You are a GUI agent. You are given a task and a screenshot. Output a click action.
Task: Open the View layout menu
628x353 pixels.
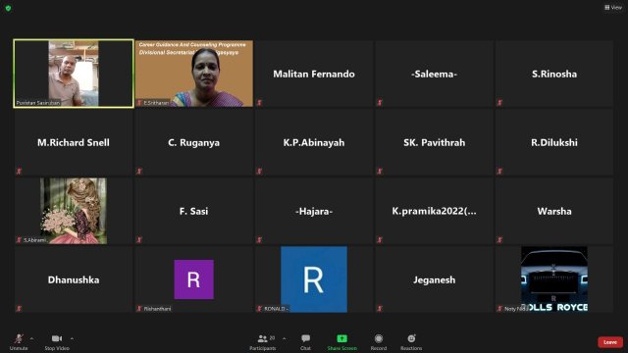[613, 7]
